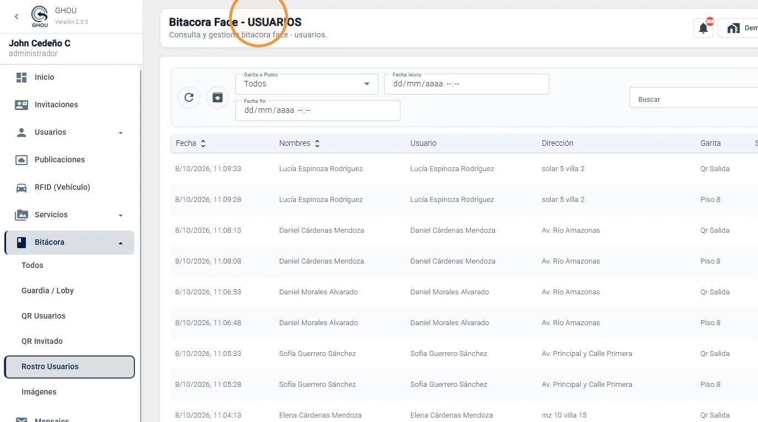Click the house icon in top right
The image size is (758, 422).
(x=733, y=28)
